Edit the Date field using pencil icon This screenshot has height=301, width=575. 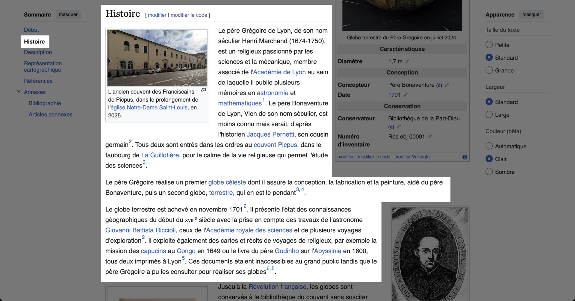click(x=406, y=95)
